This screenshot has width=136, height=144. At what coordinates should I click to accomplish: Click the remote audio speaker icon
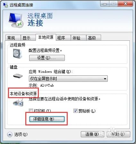pos(17,54)
